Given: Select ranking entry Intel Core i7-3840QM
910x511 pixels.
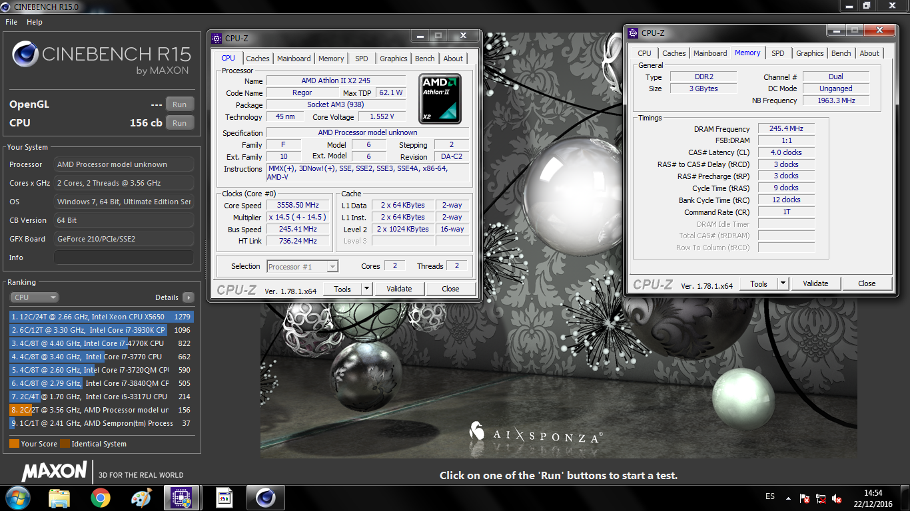Looking at the screenshot, I should point(101,383).
